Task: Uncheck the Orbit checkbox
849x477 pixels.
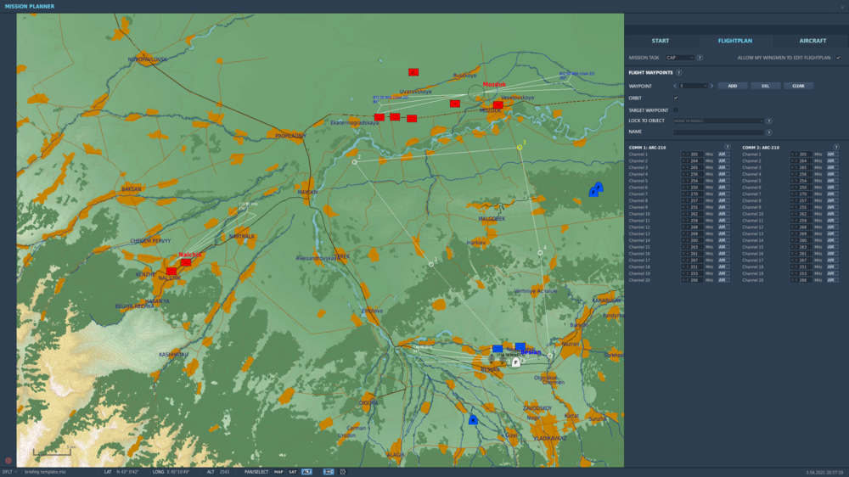Action: 676,98
